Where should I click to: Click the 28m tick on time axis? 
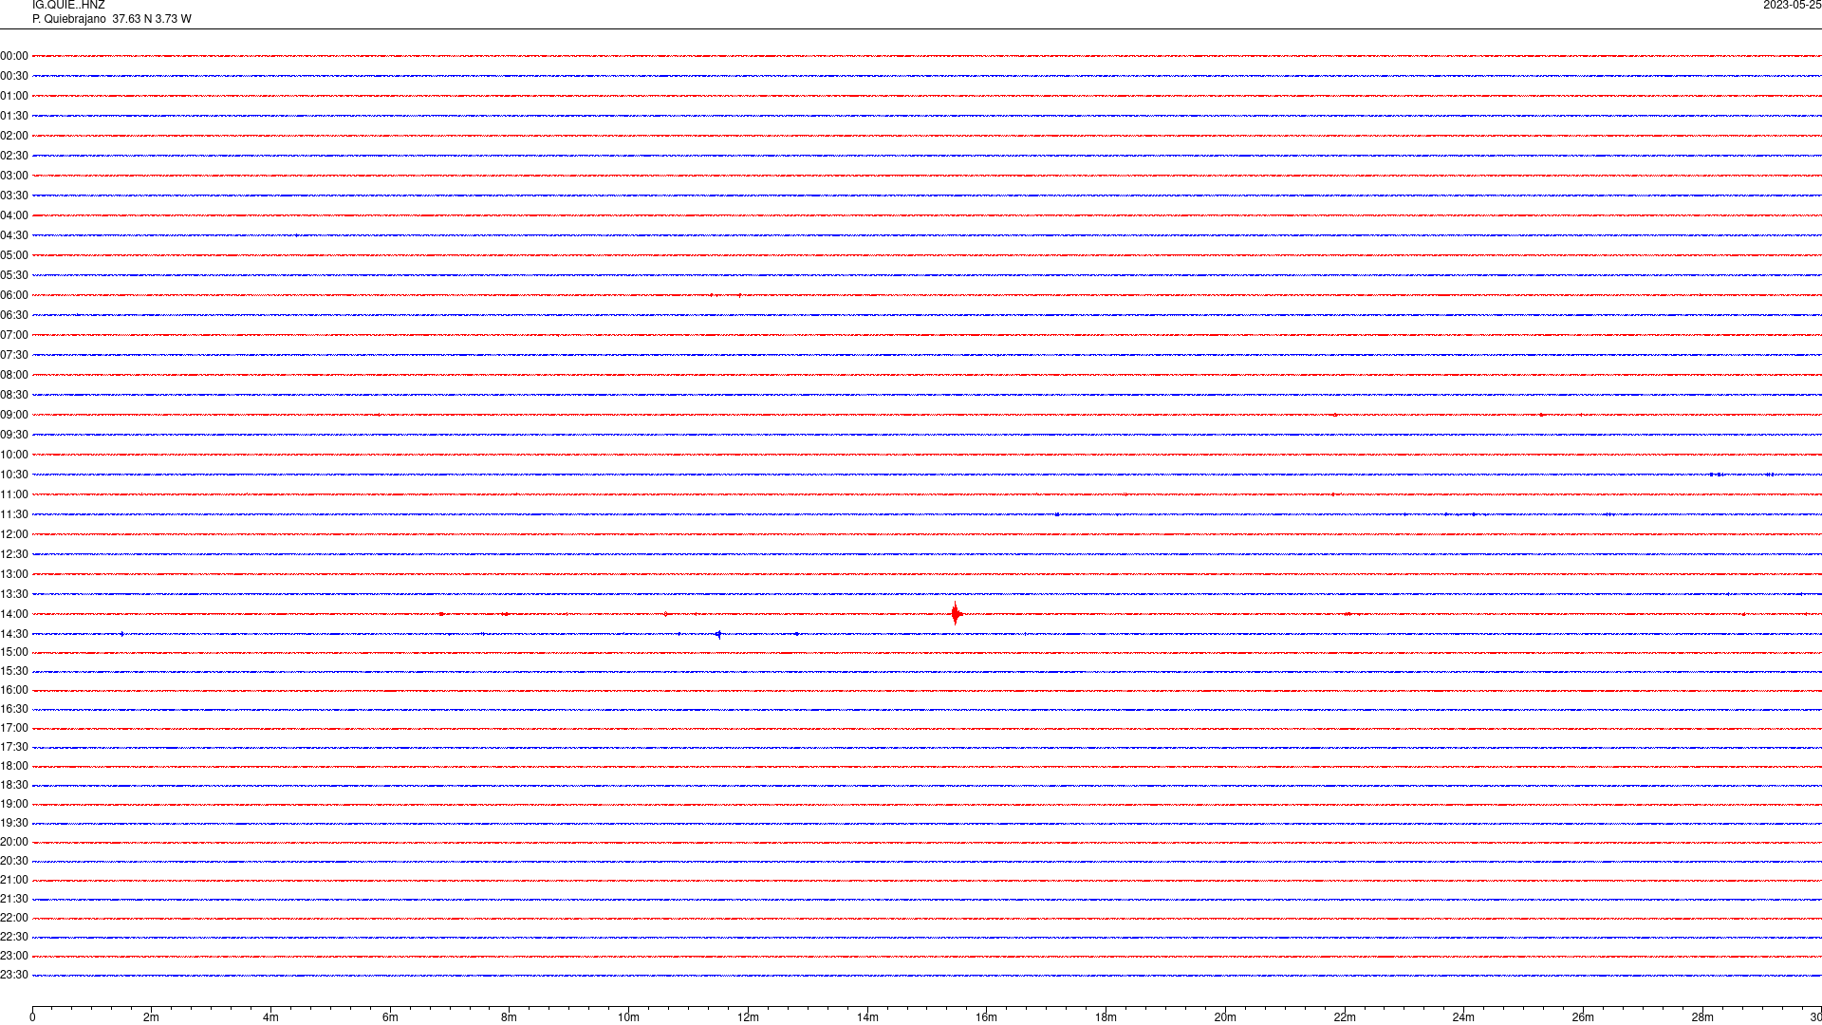click(x=1702, y=1017)
